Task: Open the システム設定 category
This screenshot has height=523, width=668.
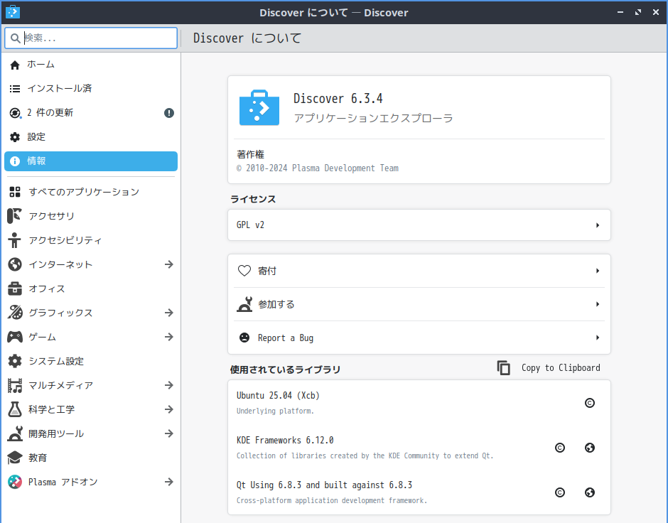Action: 91,361
